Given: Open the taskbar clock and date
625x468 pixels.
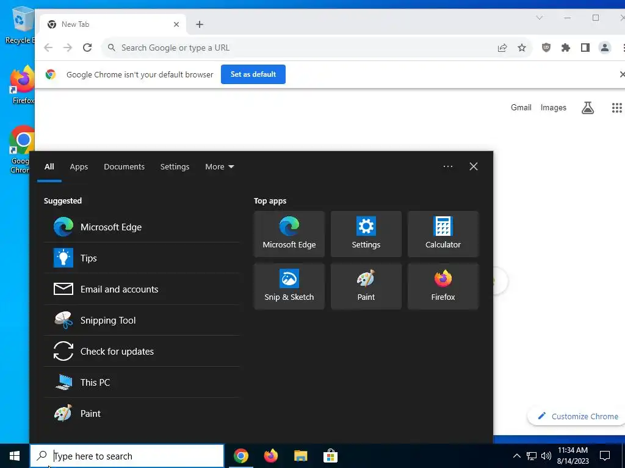Looking at the screenshot, I should 573,456.
